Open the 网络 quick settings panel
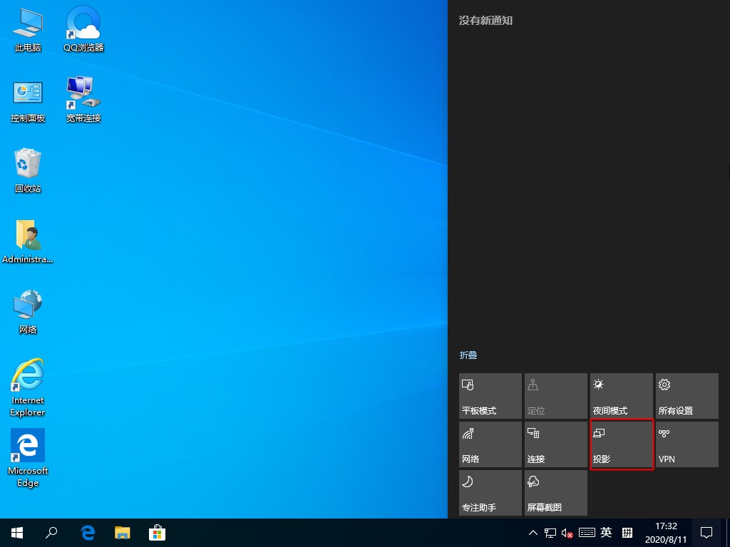This screenshot has height=547, width=730. [490, 444]
